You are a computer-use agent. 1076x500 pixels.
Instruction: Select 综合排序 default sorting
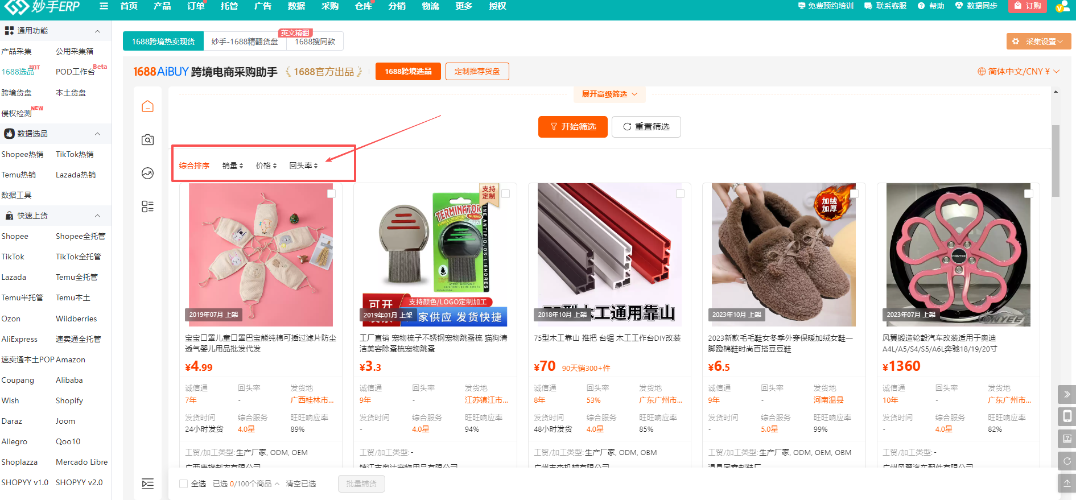click(x=194, y=166)
